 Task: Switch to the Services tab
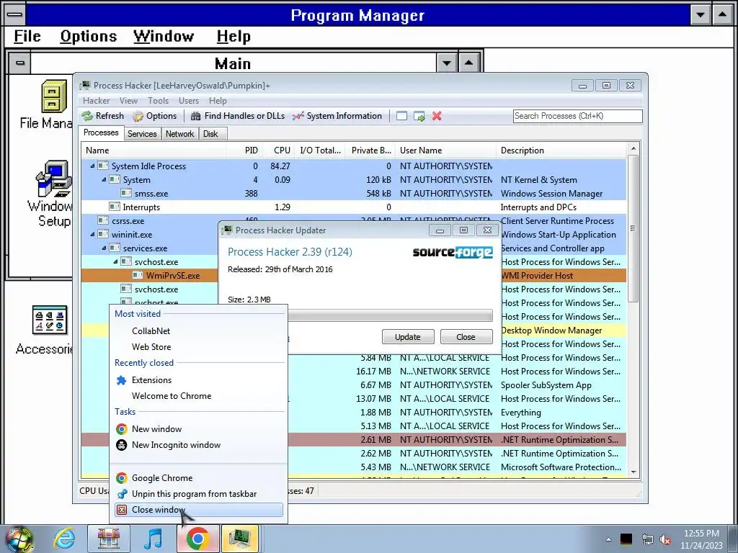142,134
